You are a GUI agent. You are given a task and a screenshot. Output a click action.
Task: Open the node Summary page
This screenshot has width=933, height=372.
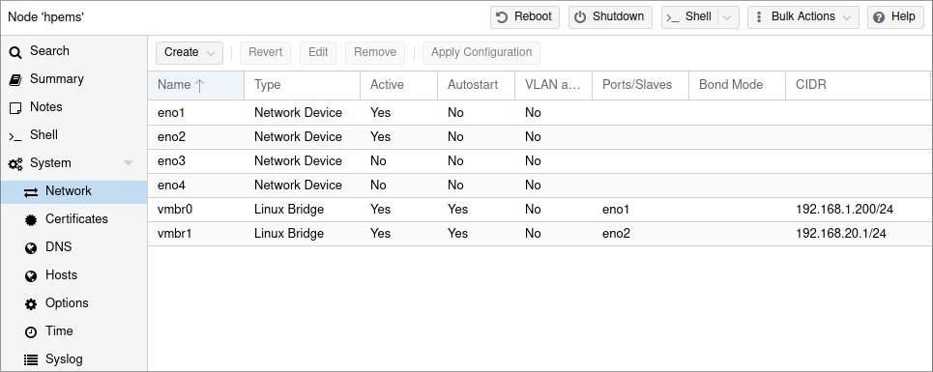(x=73, y=79)
